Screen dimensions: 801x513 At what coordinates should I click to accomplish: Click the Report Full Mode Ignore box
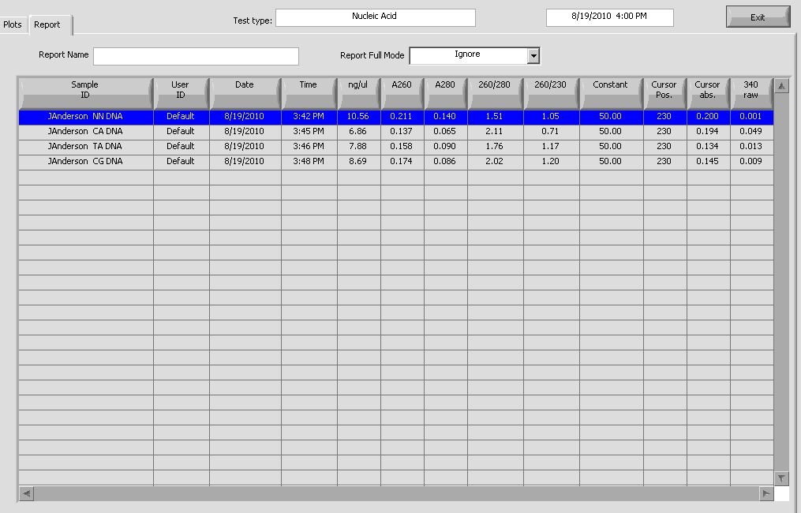(467, 55)
